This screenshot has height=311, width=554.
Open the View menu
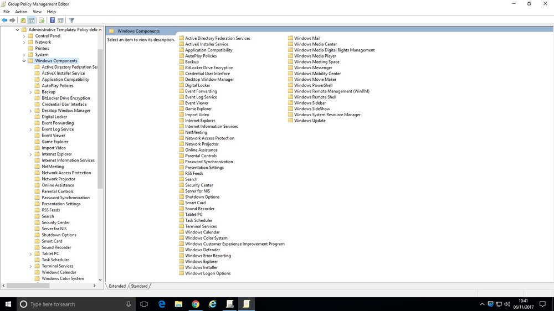(37, 12)
